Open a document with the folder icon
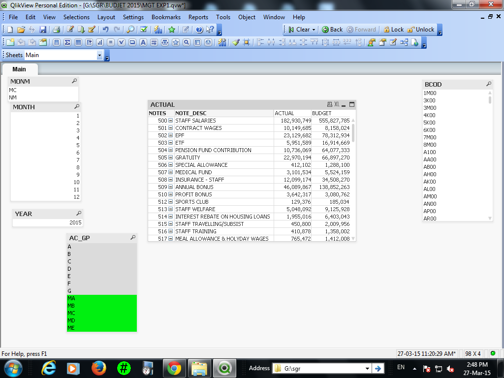This screenshot has height=378, width=504. (x=21, y=30)
